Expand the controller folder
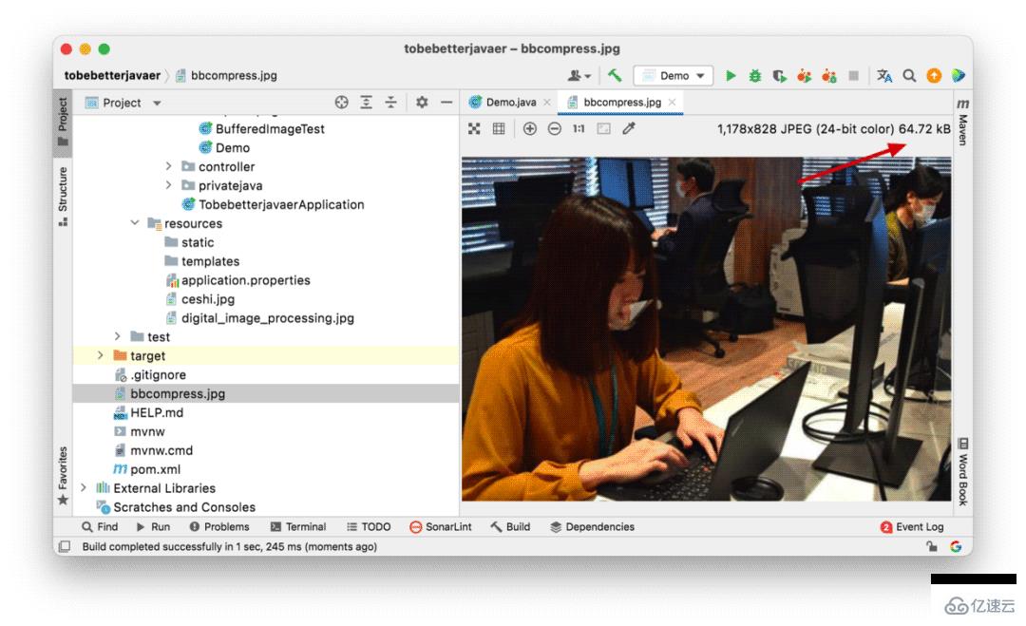The height and width of the screenshot is (626, 1026). (168, 166)
